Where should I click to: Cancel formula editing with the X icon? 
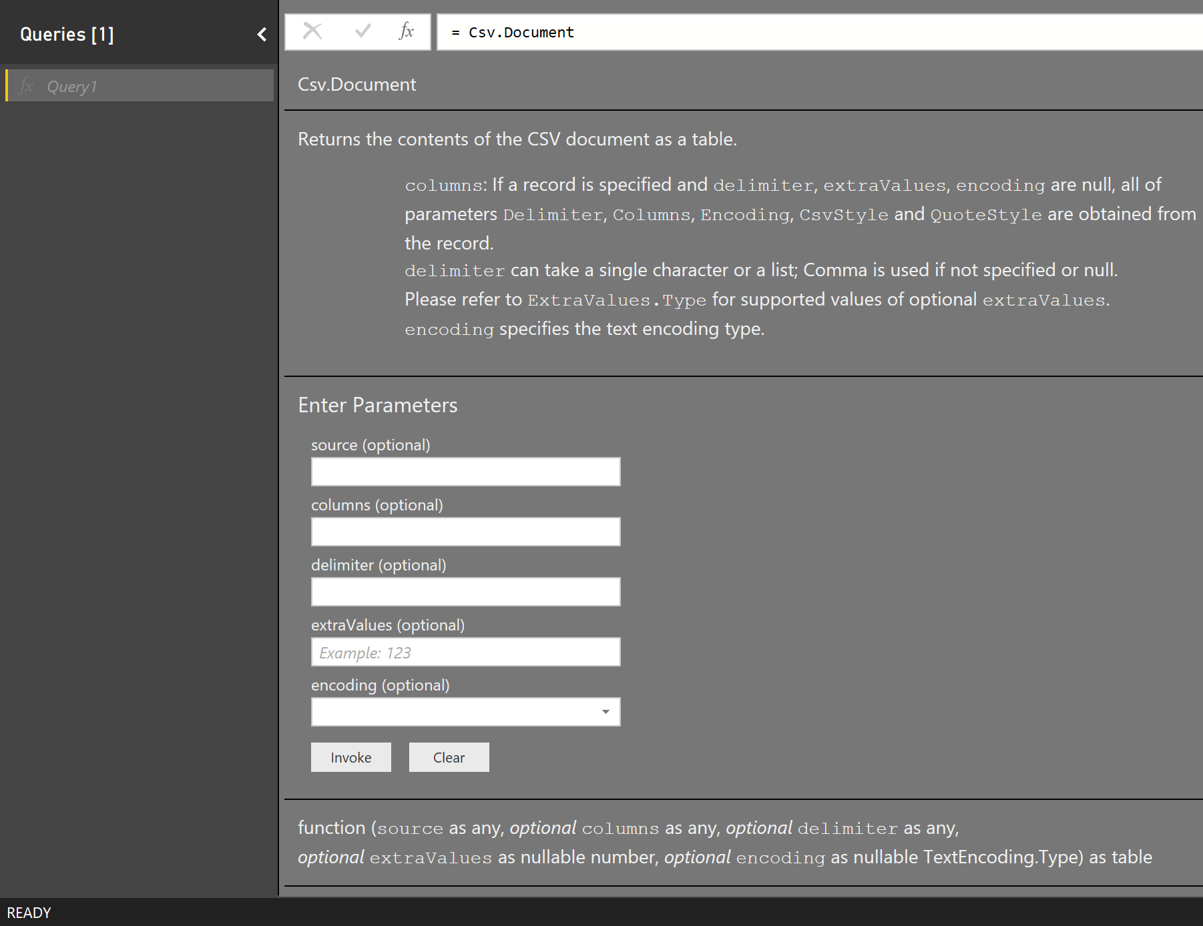[x=312, y=31]
